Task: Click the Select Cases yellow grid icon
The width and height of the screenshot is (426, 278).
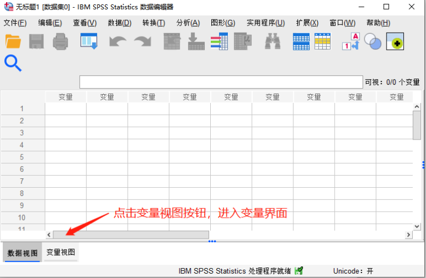Action: [322, 42]
